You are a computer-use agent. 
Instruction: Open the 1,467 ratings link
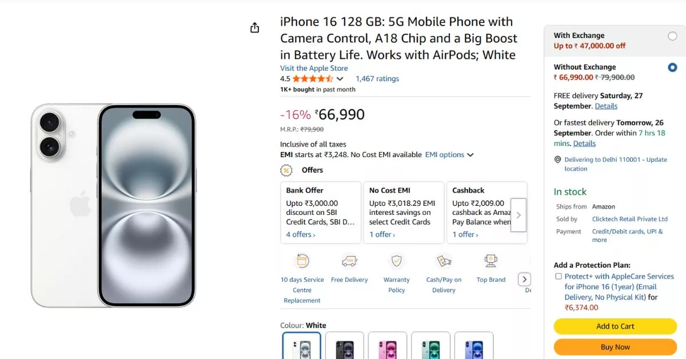point(377,78)
